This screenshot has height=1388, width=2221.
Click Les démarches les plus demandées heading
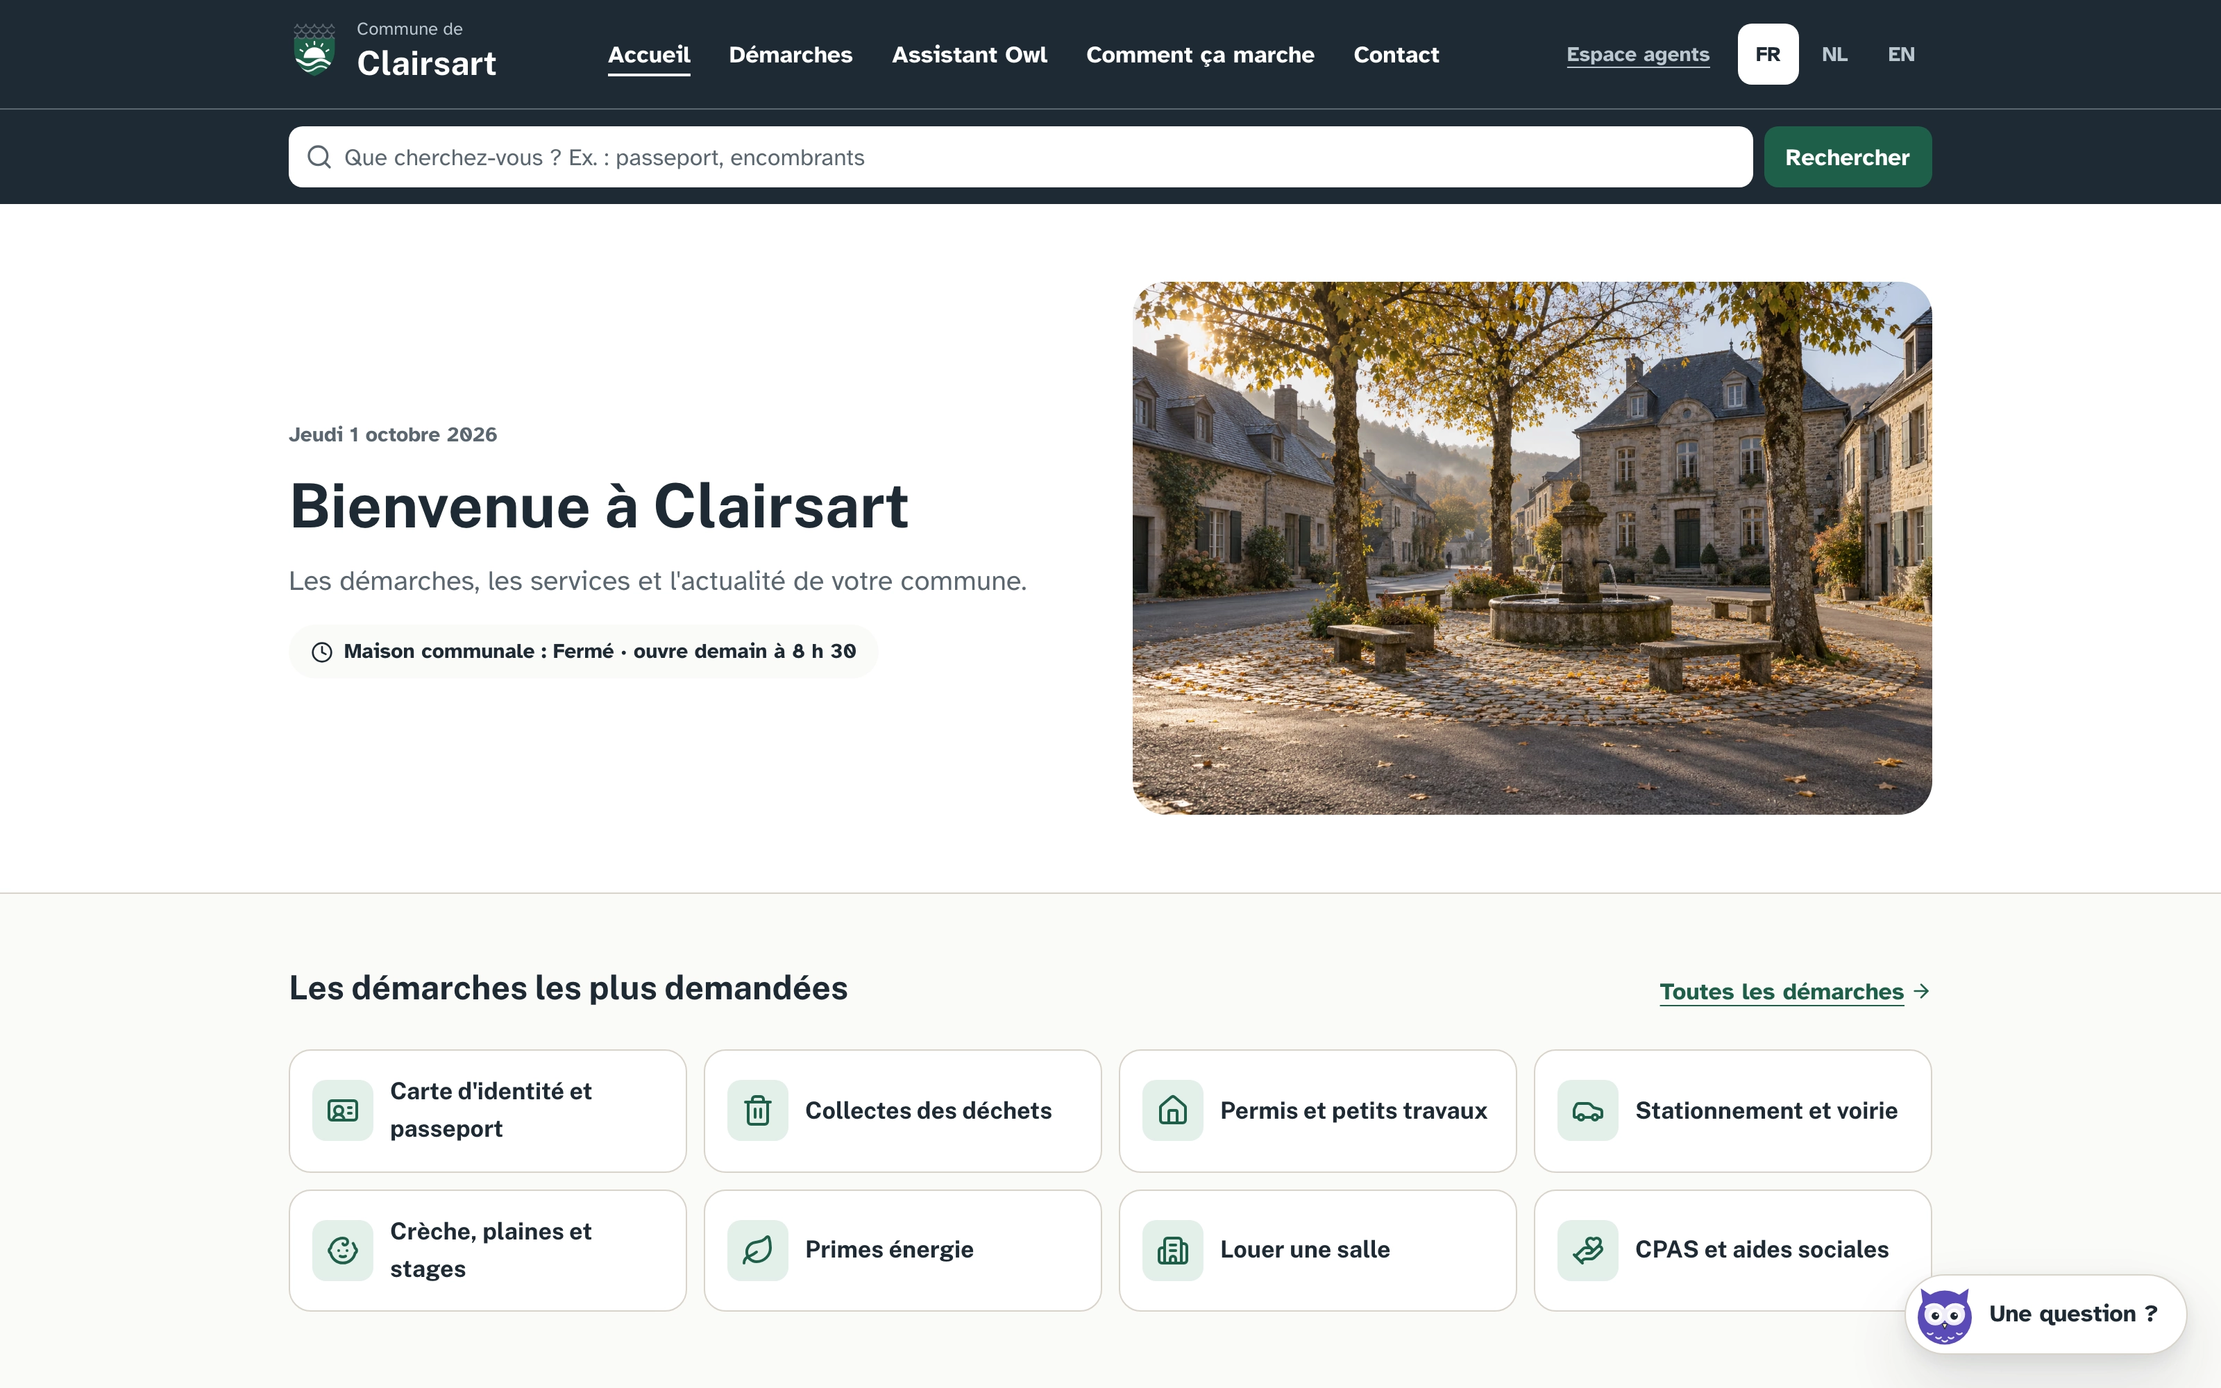pyautogui.click(x=568, y=988)
